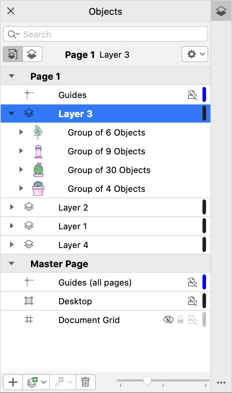Open the gear options dropdown
This screenshot has height=393, width=232.
195,54
